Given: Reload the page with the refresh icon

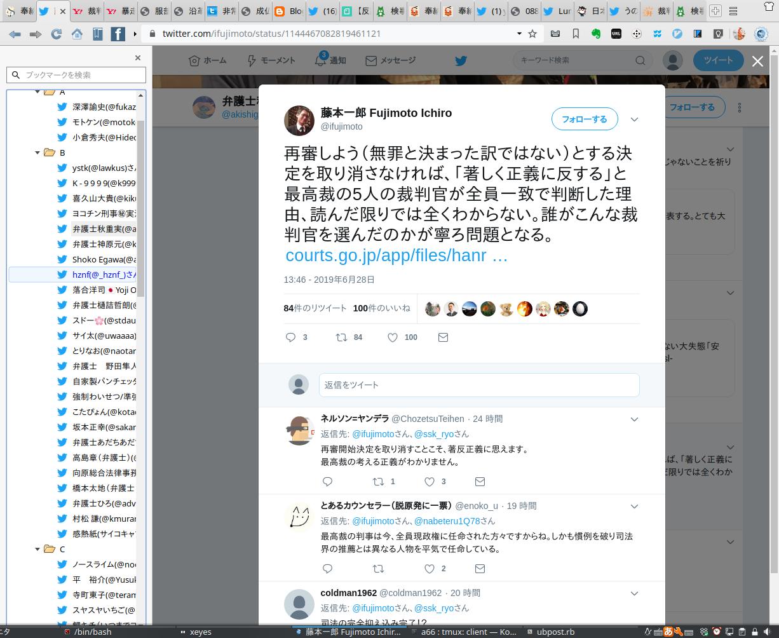Looking at the screenshot, I should pyautogui.click(x=56, y=34).
